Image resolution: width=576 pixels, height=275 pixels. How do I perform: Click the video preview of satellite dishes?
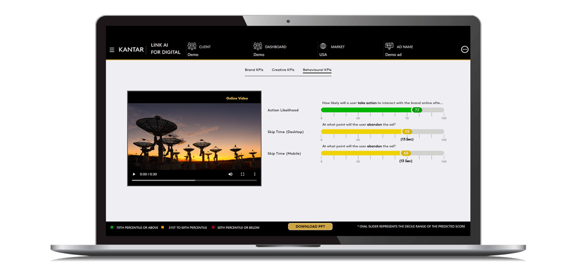(194, 136)
